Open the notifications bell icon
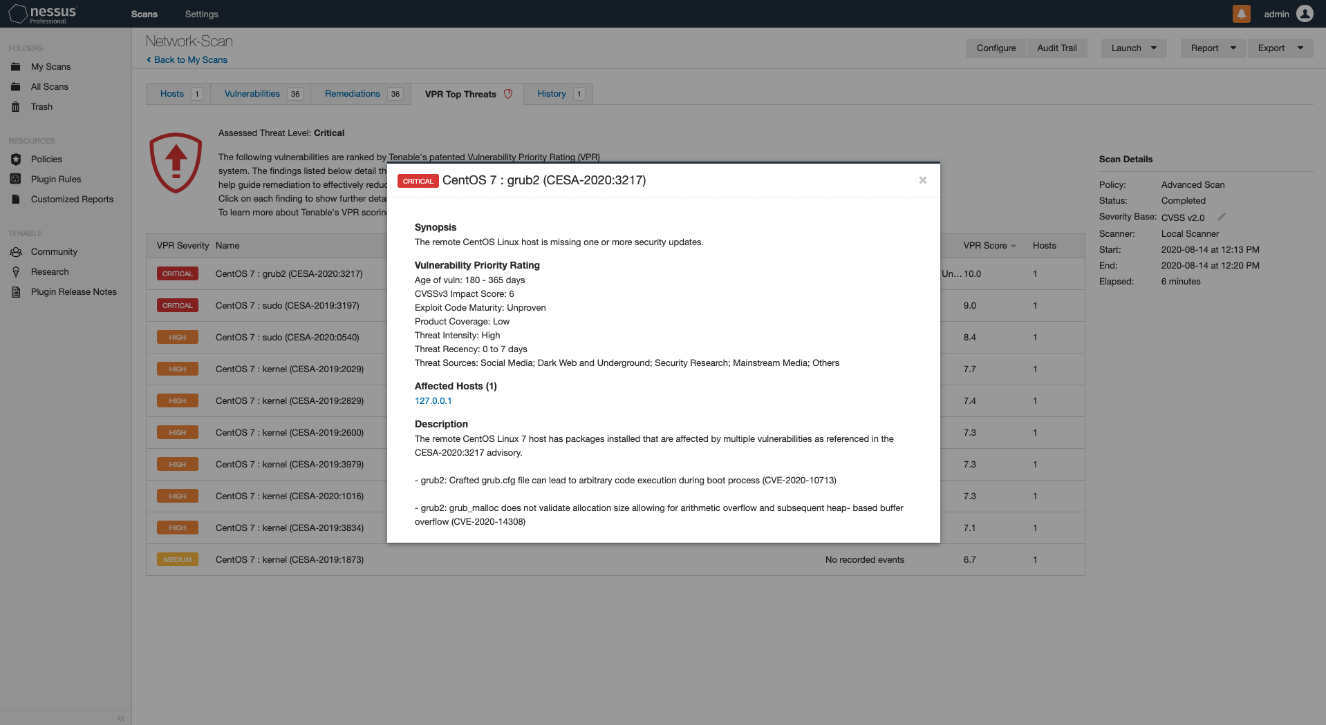The image size is (1326, 725). tap(1241, 14)
